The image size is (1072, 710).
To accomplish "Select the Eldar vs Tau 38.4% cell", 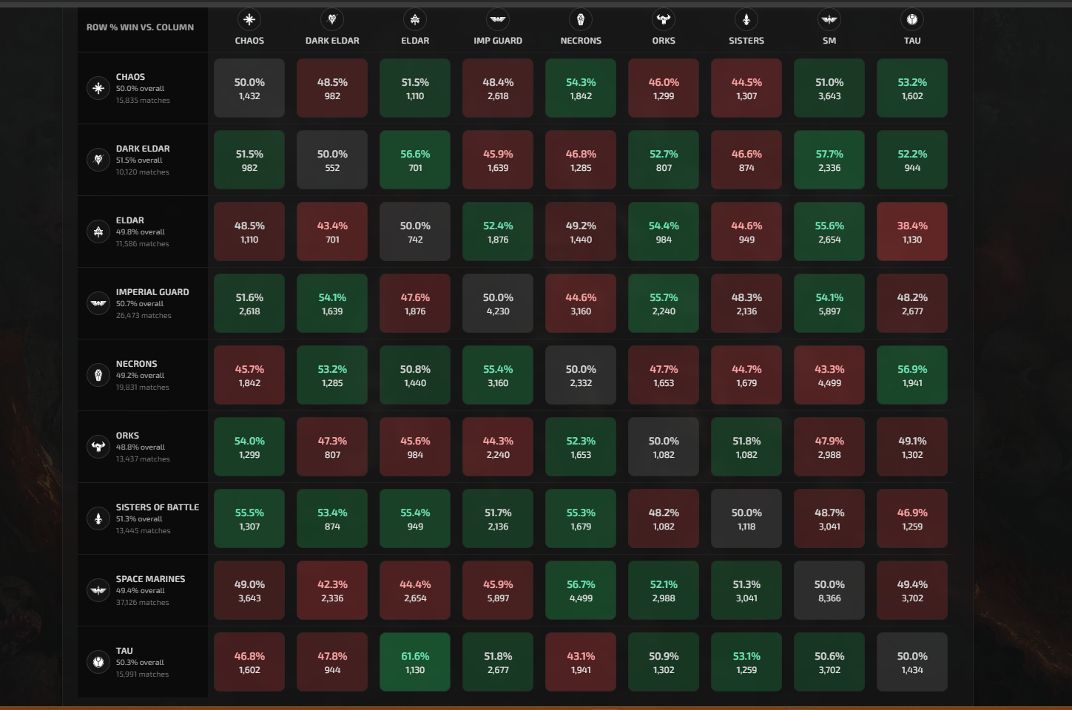I will click(x=912, y=231).
